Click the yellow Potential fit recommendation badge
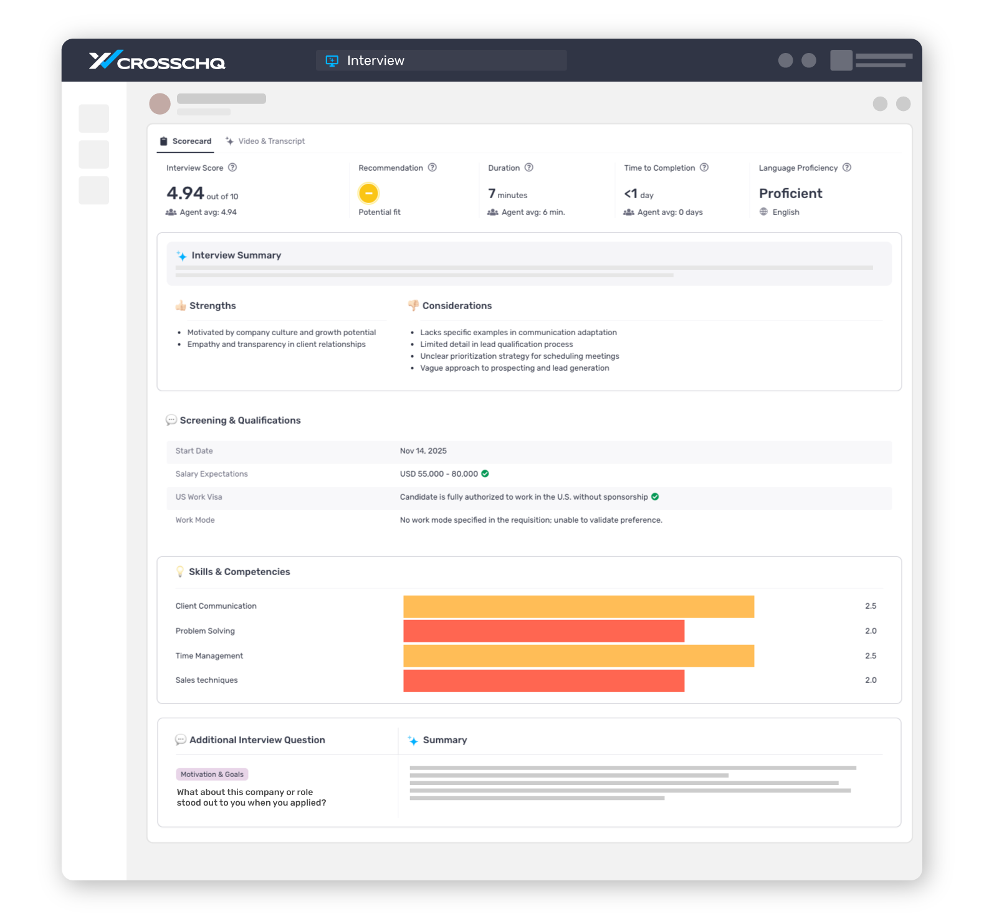Image resolution: width=984 pixels, height=919 pixels. point(369,193)
